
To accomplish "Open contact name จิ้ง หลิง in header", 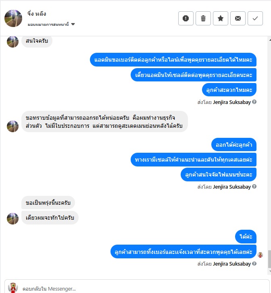I will point(37,14).
